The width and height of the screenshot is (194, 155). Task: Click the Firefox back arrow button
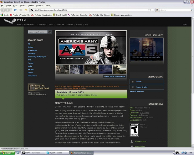coord(3,10)
